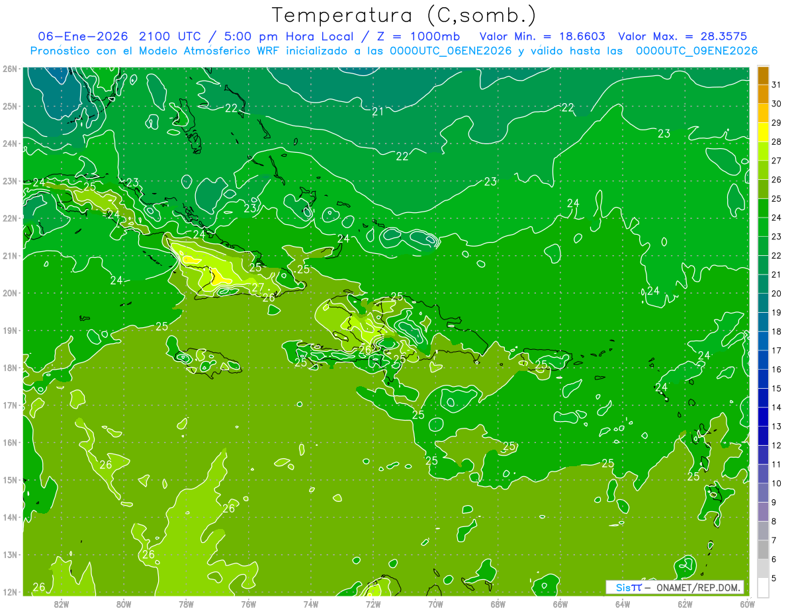Click the '24N' latitude label

(10, 143)
